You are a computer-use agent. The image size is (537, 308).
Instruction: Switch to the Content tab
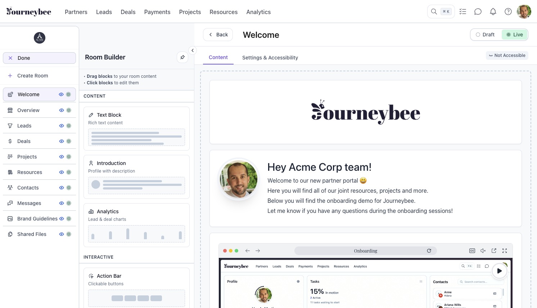218,57
